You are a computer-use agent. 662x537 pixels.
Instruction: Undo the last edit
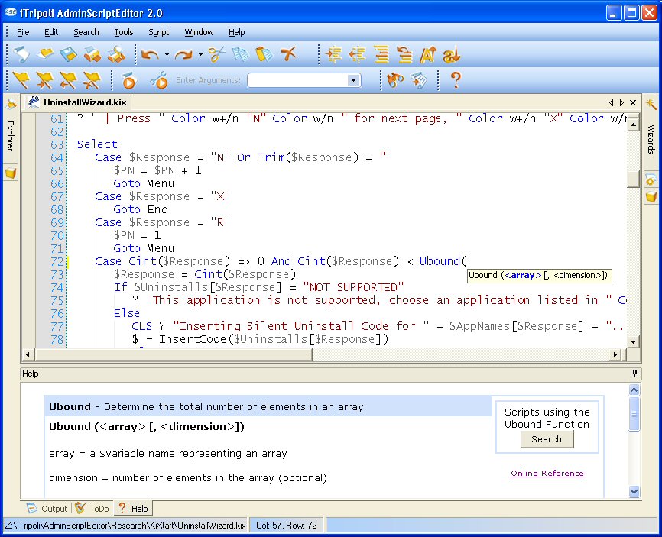pos(151,54)
